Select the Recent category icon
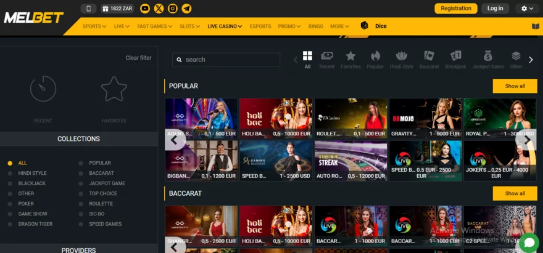This screenshot has width=543, height=253. pos(327,60)
